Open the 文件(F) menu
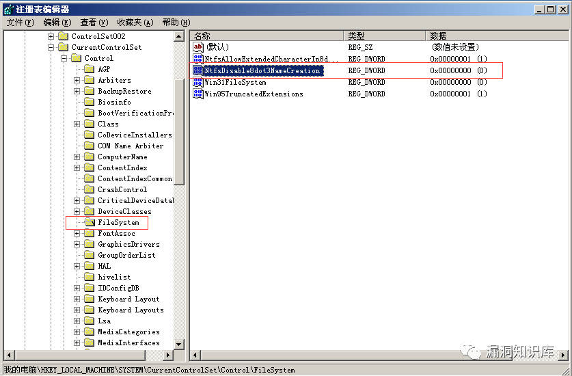The width and height of the screenshot is (572, 376). tap(21, 23)
